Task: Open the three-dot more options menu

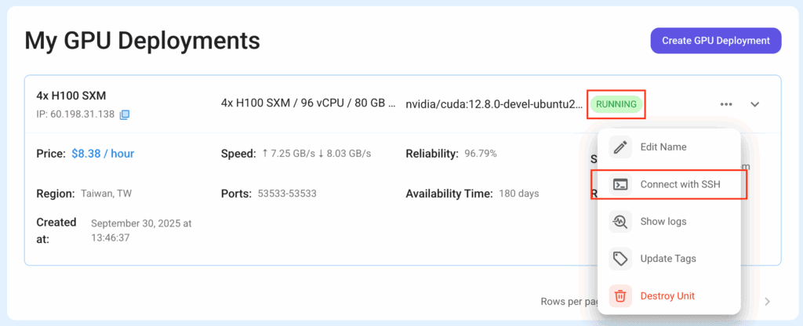Action: point(726,104)
